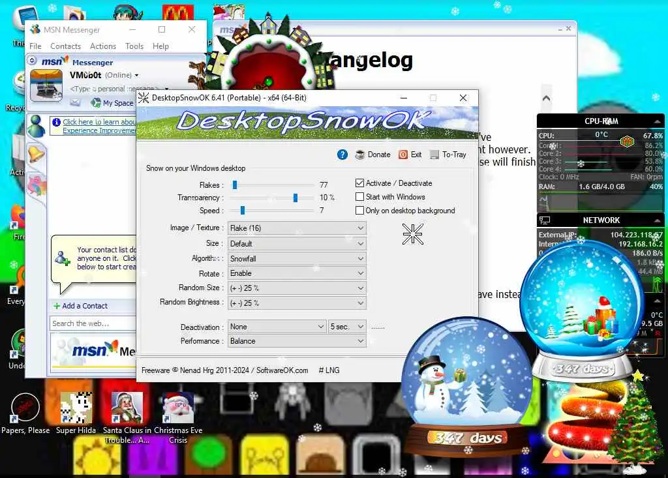
Task: Click the bell alerts tab icon in Messenger
Action: 37,153
